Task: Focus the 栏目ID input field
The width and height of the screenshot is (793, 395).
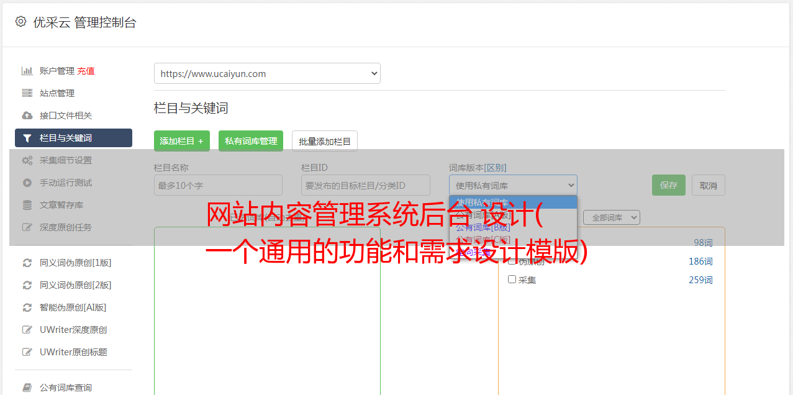Action: coord(366,185)
